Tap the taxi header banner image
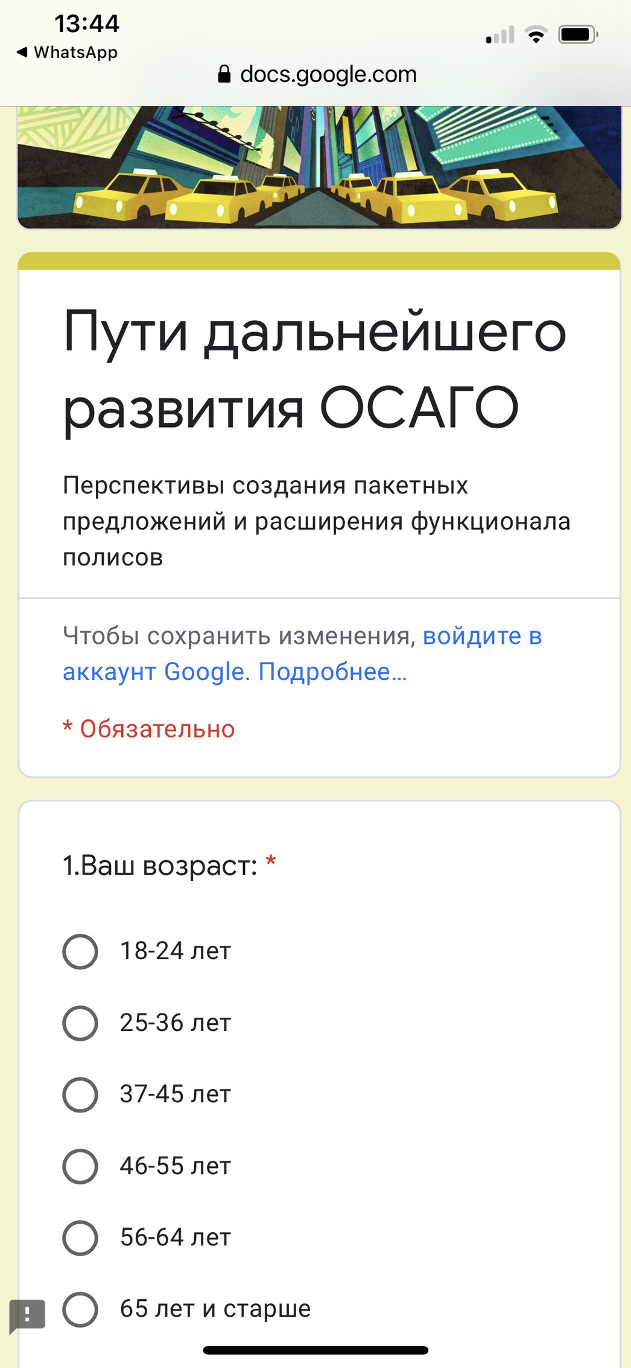 pyautogui.click(x=319, y=168)
